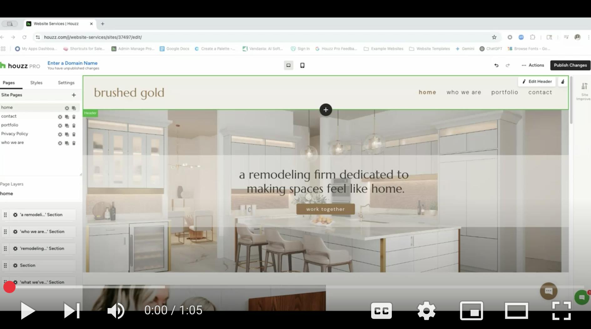
Task: Enable miniplayer mode
Action: tap(471, 311)
